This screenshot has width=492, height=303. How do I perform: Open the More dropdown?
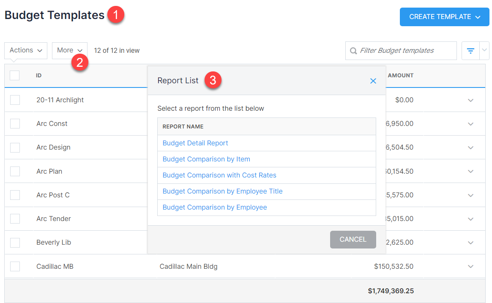(x=69, y=50)
